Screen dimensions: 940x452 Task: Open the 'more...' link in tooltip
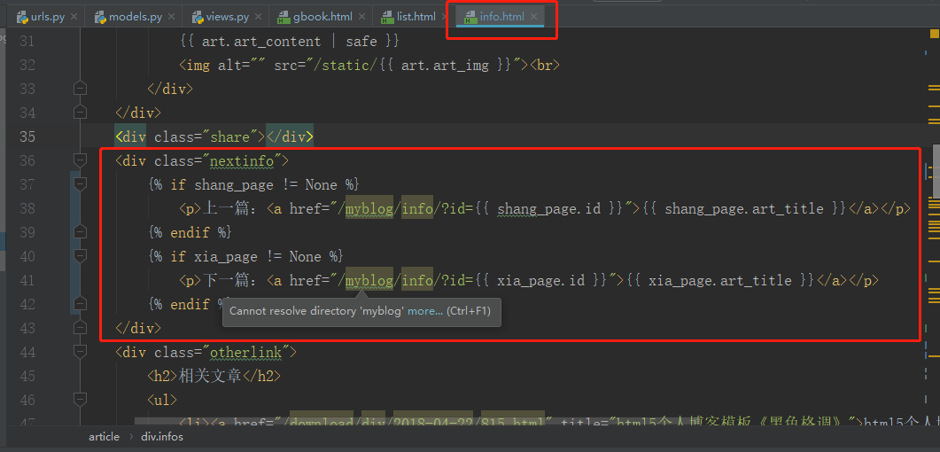[x=425, y=311]
